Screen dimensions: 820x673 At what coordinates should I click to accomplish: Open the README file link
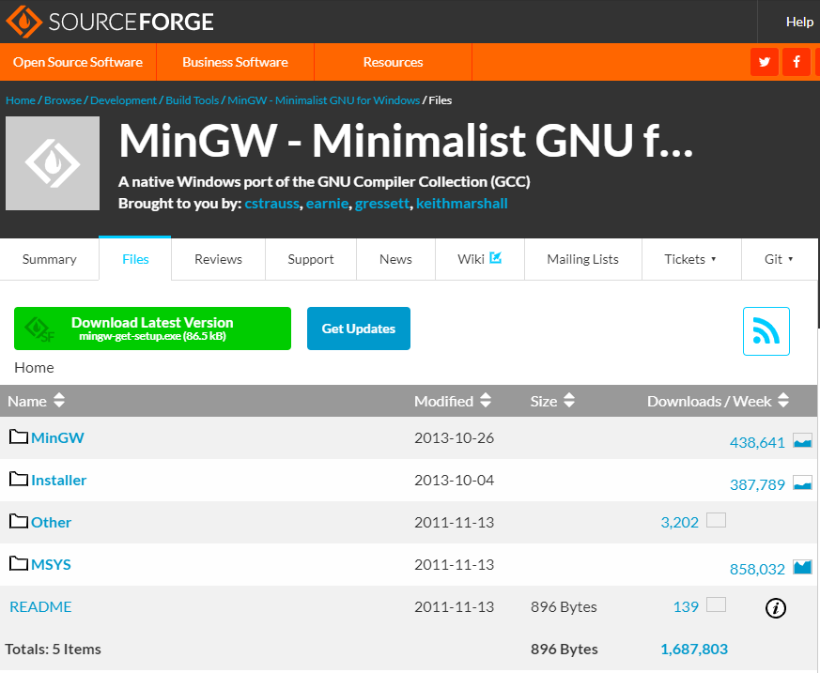[x=40, y=606]
